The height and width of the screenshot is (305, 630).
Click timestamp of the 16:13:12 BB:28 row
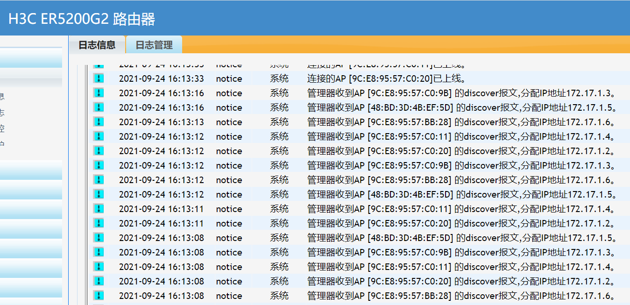[x=162, y=180]
